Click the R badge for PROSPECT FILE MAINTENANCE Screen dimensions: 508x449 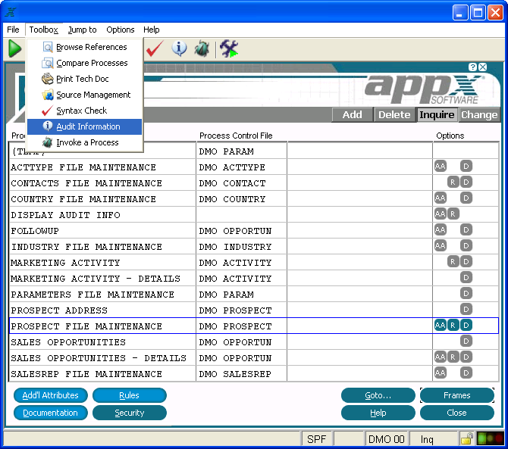[453, 325]
